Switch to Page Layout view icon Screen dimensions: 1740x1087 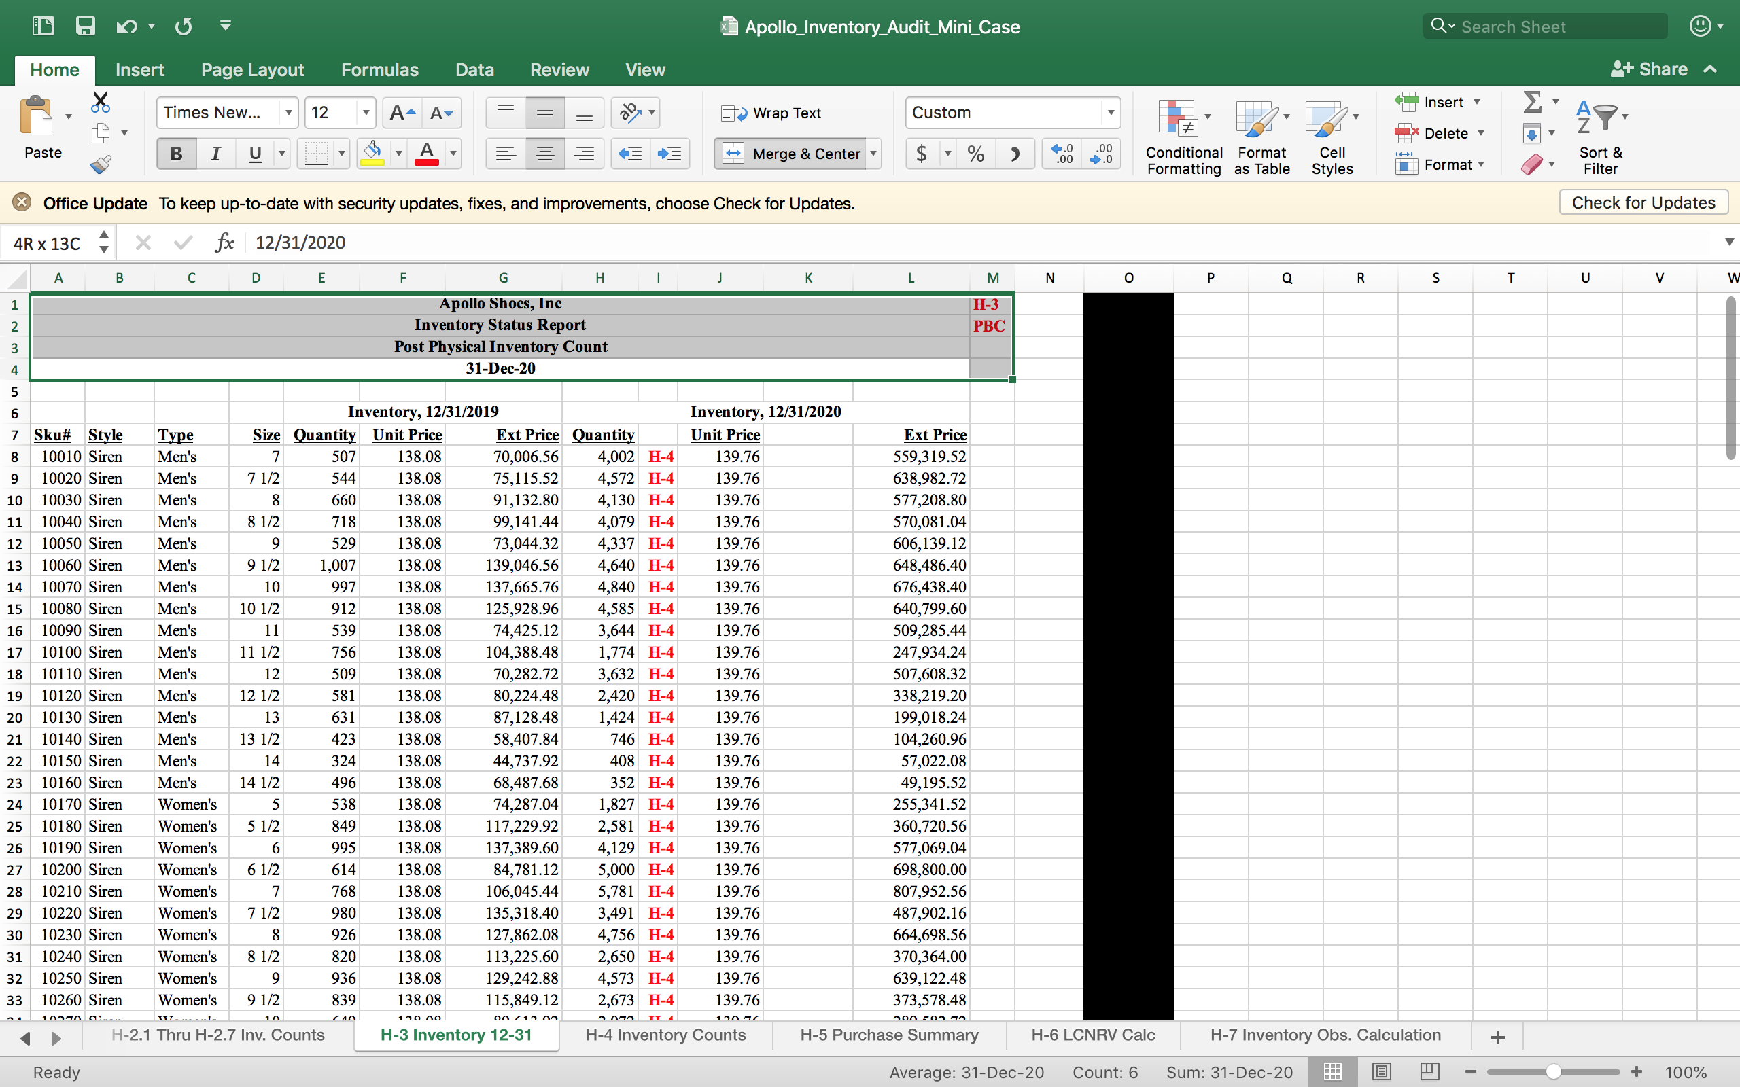tap(1381, 1072)
